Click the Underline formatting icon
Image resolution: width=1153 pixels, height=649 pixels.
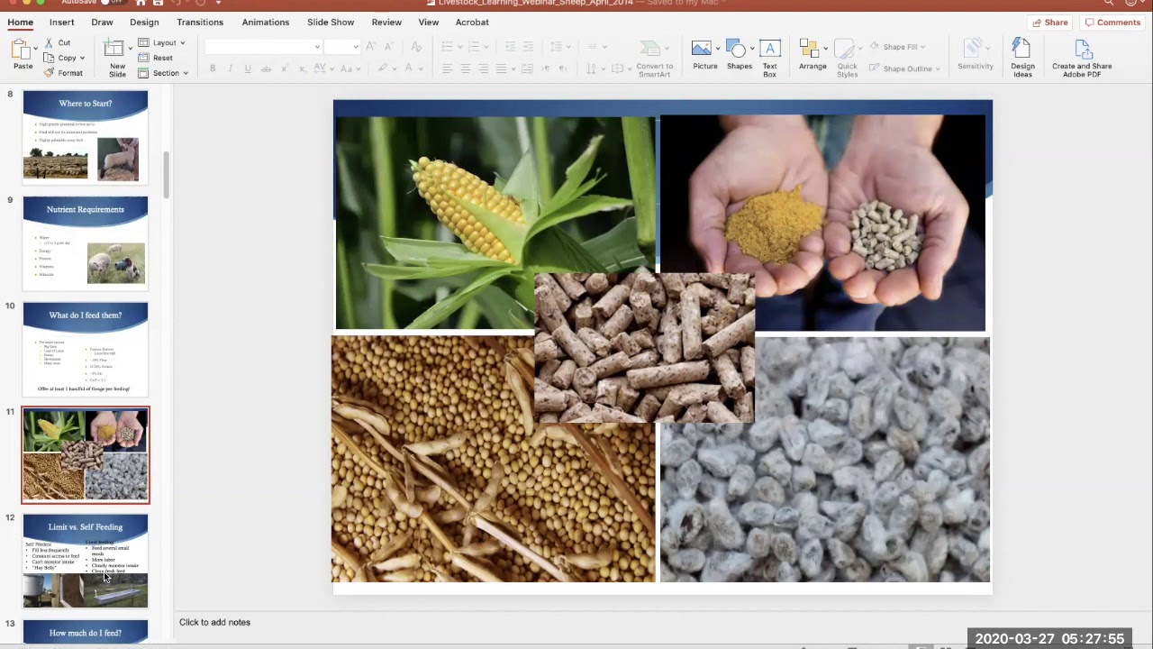[x=248, y=69]
